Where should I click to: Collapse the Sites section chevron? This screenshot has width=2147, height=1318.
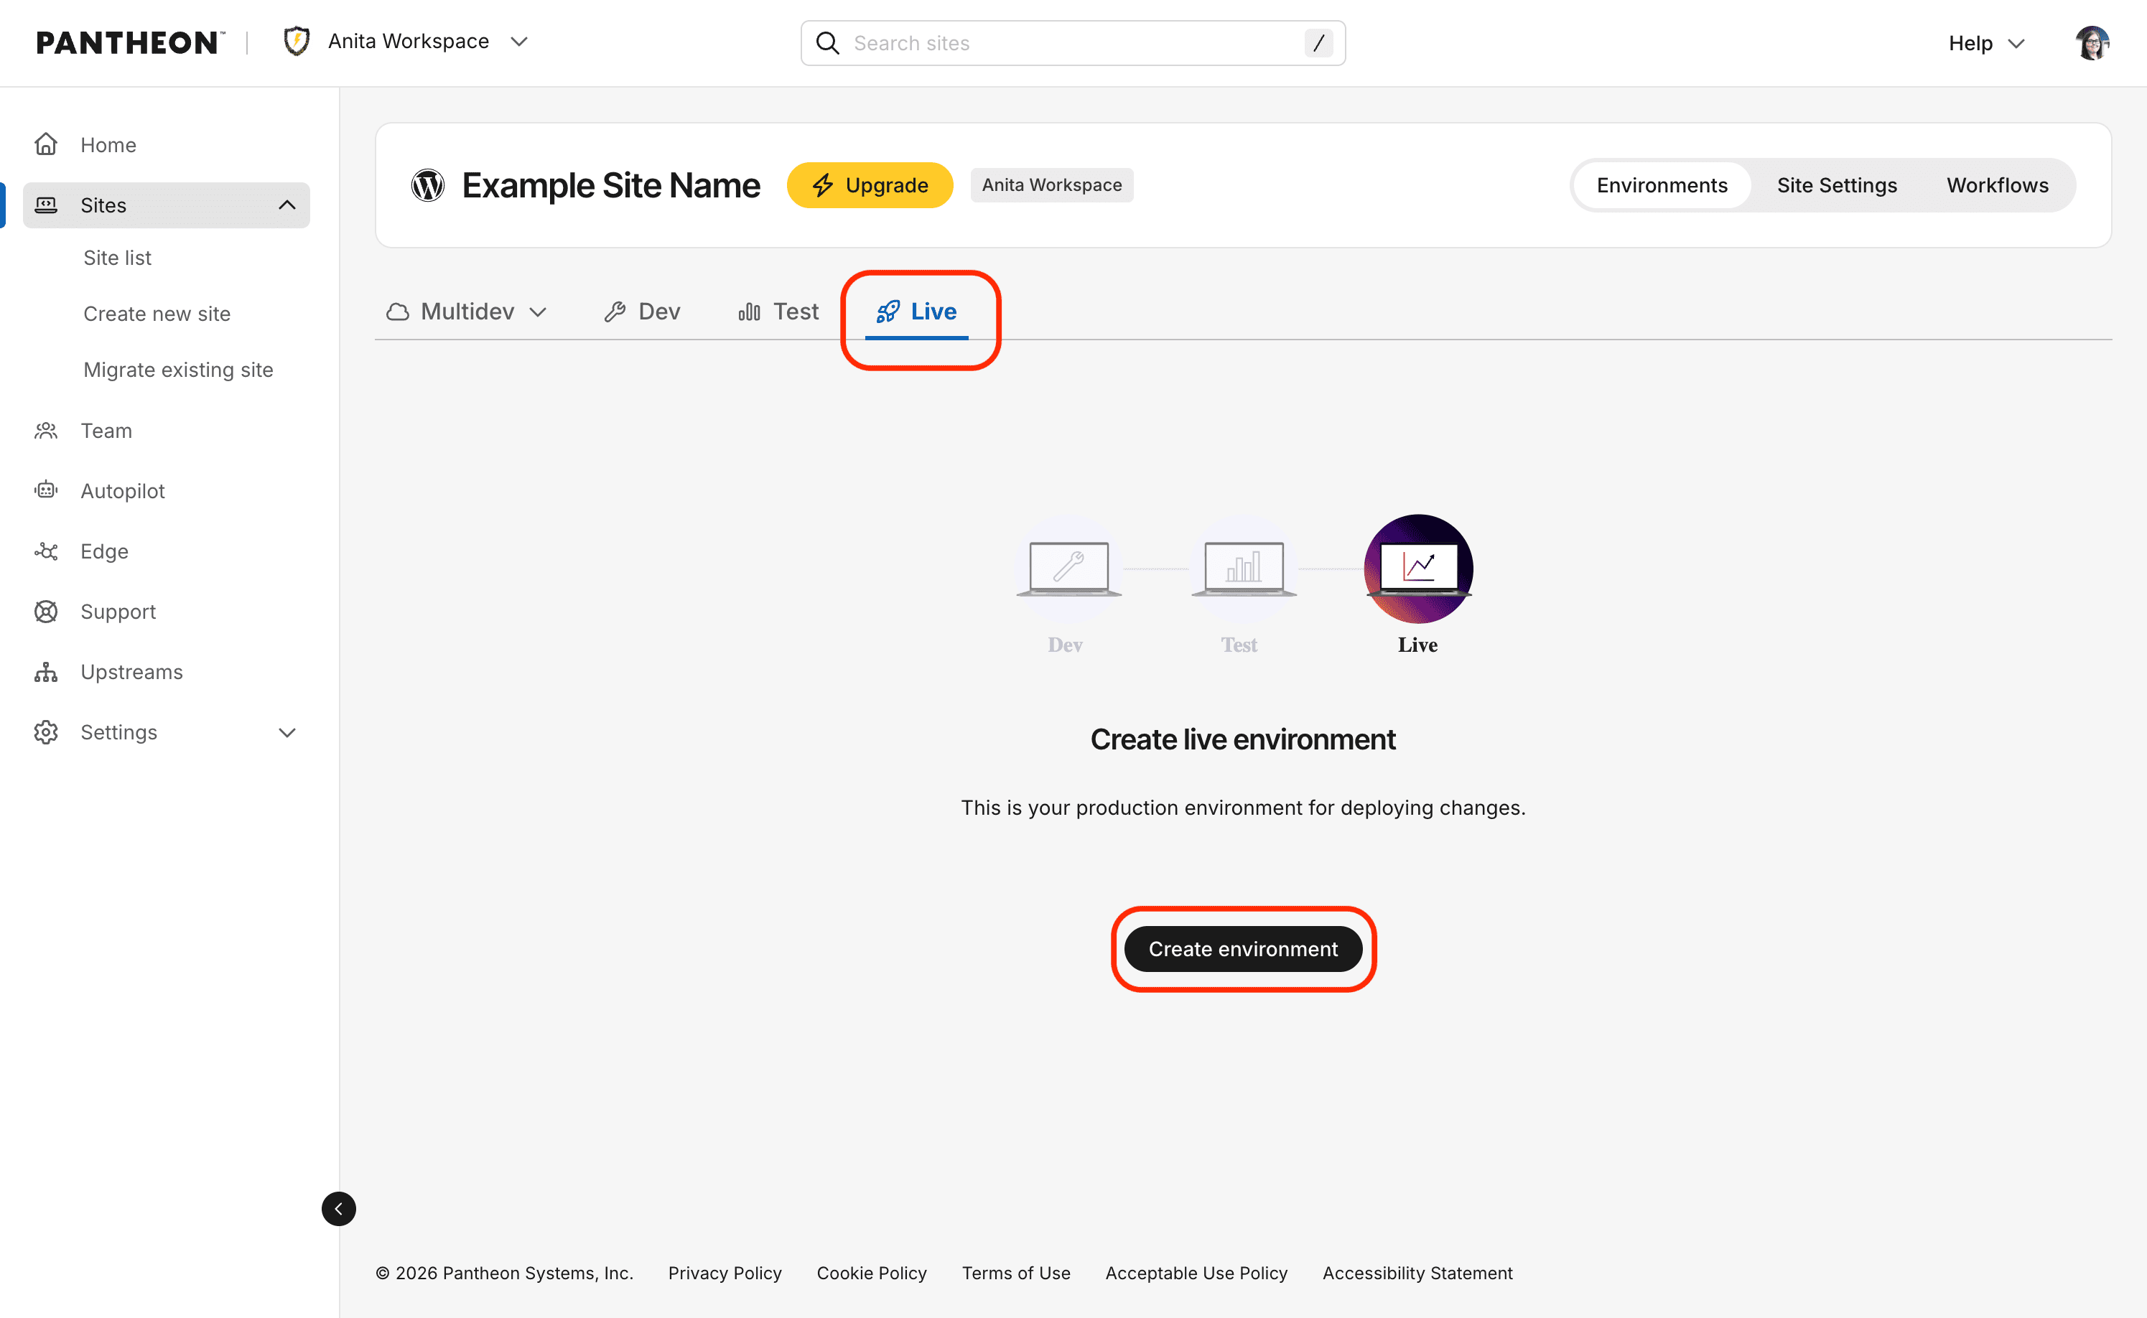click(287, 205)
